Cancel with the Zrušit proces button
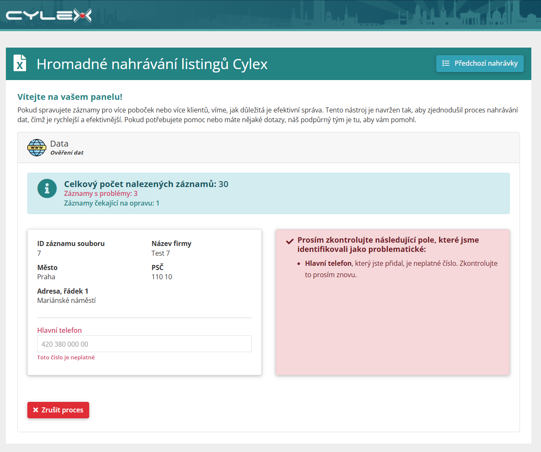 (58, 410)
